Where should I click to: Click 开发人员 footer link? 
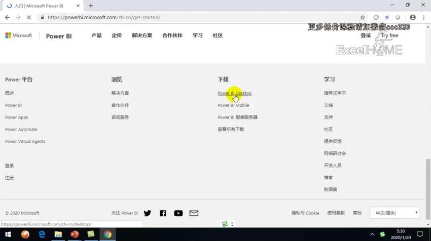tap(333, 165)
